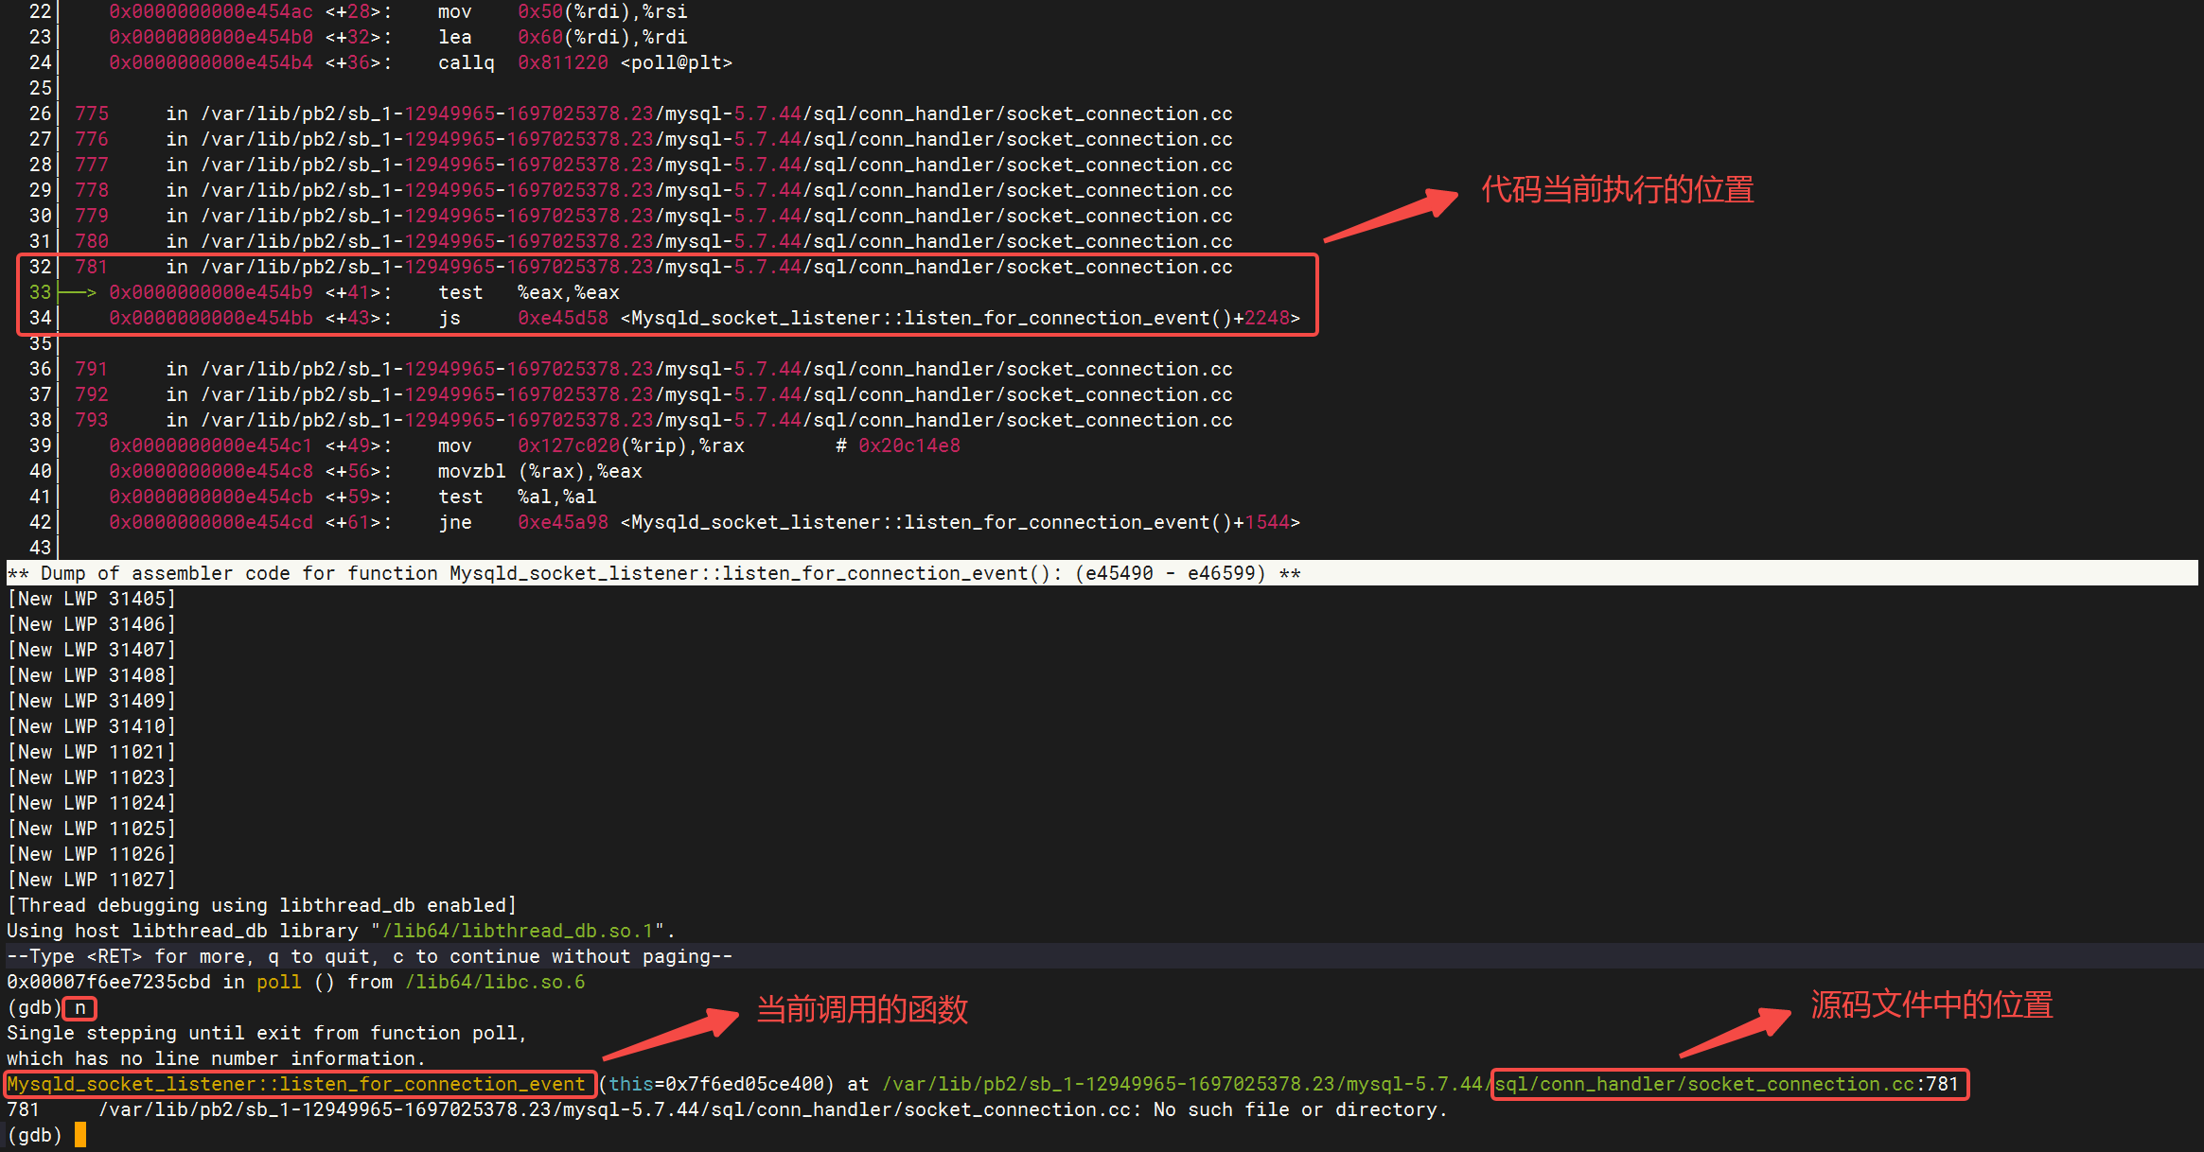Click the red arrow pointing to 代码当前执行的位置
The width and height of the screenshot is (2204, 1152).
pyautogui.click(x=1391, y=216)
